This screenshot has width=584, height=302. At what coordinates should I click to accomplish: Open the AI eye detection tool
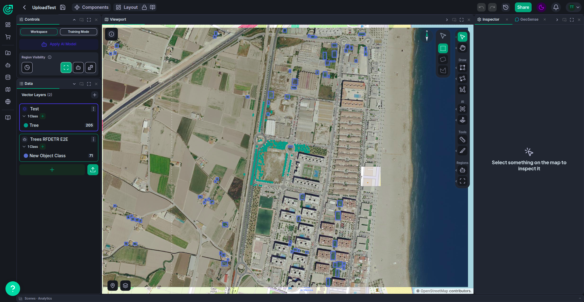pos(462,109)
